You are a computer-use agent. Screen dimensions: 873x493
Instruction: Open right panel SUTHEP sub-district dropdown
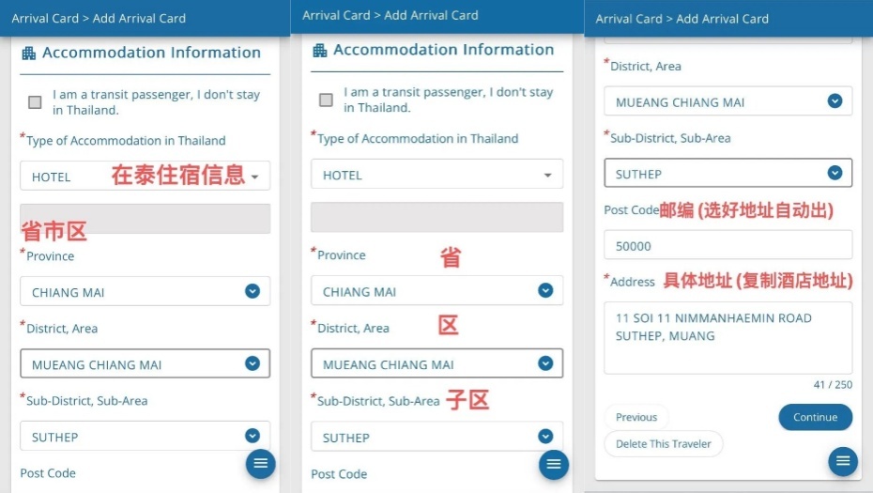(x=728, y=173)
